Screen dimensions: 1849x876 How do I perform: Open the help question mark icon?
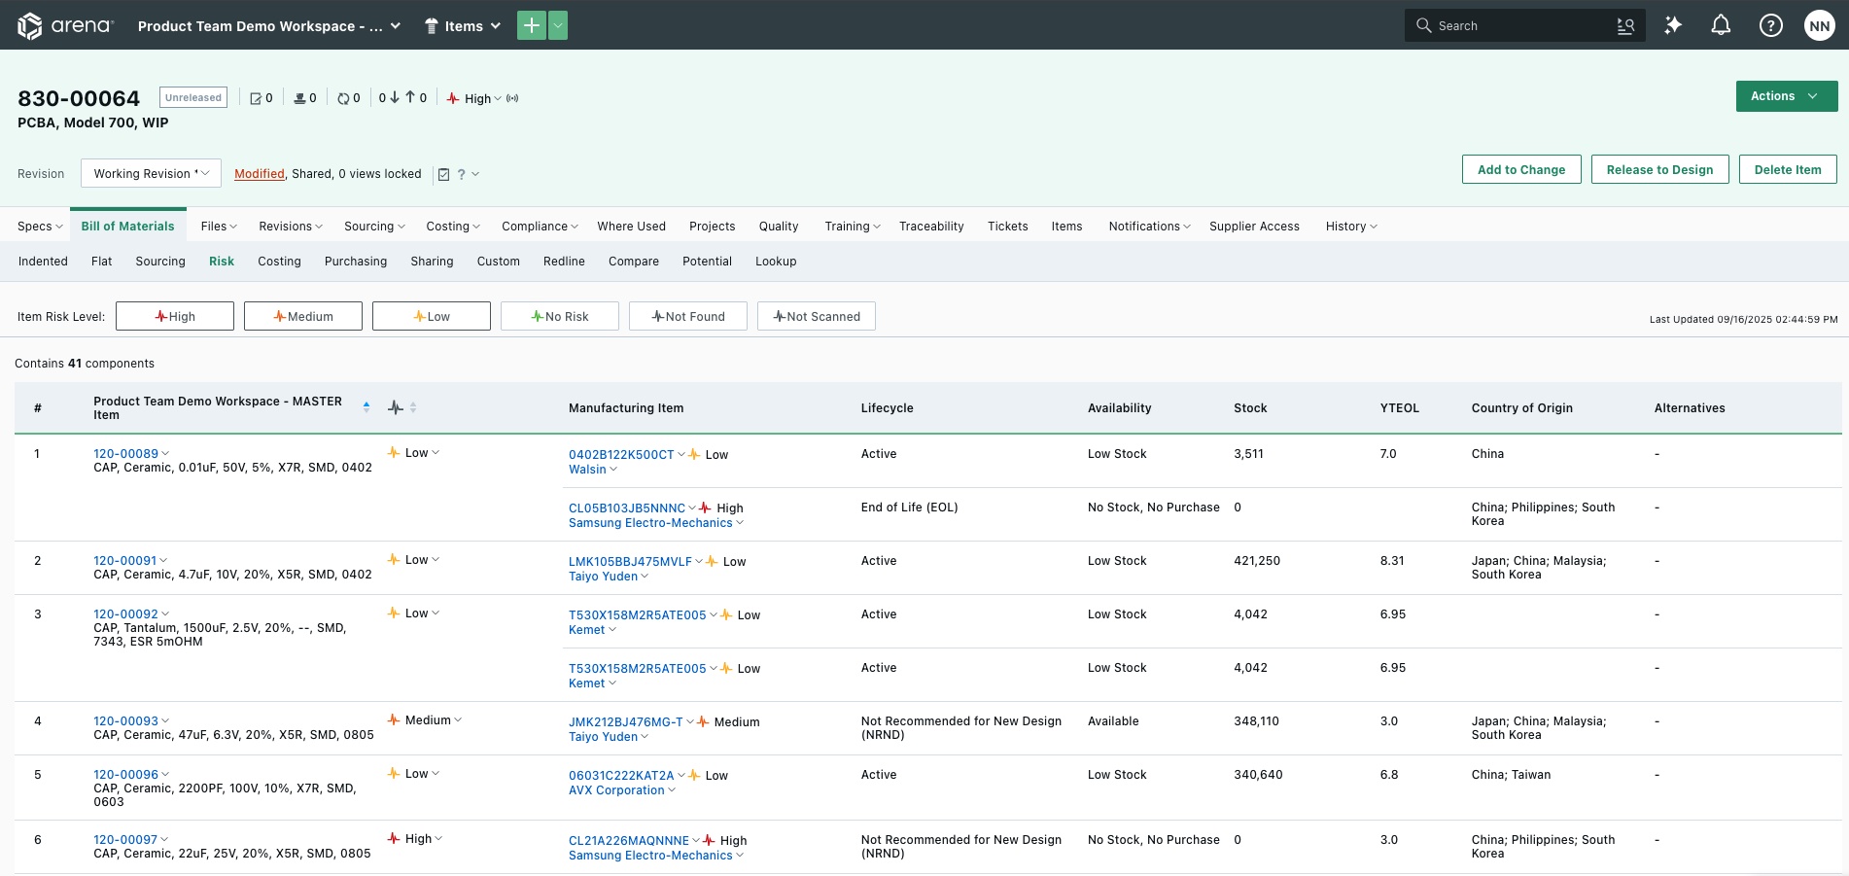(x=1771, y=25)
